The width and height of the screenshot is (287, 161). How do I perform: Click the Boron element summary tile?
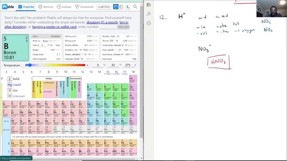(16, 48)
